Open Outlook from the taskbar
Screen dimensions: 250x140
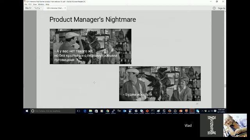[125, 111]
